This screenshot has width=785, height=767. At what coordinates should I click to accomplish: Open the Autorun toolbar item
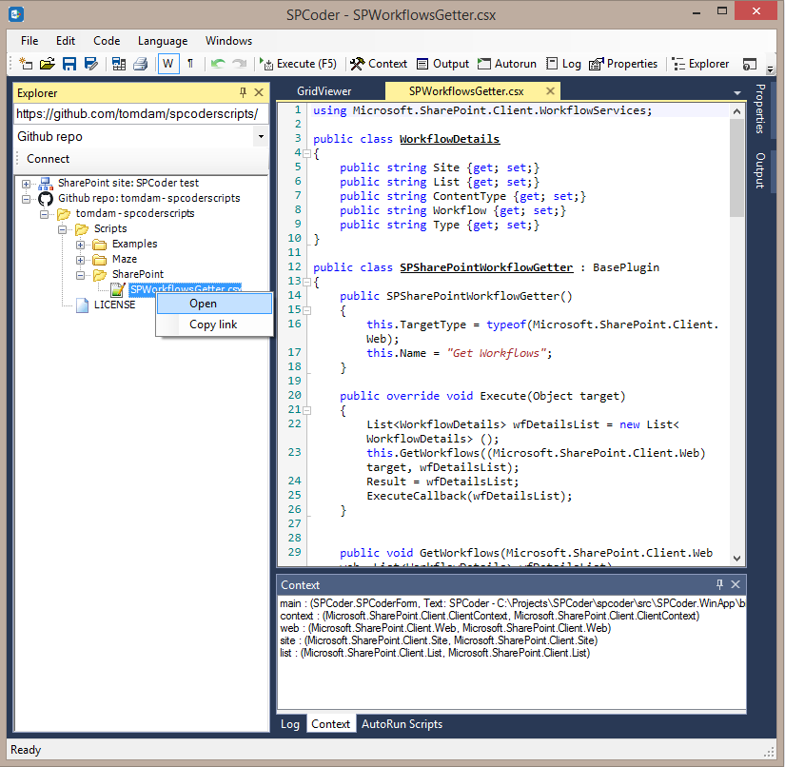pyautogui.click(x=507, y=64)
